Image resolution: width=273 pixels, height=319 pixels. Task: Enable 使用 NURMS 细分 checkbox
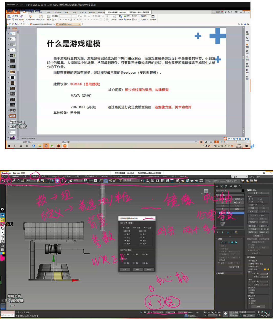coord(256,264)
